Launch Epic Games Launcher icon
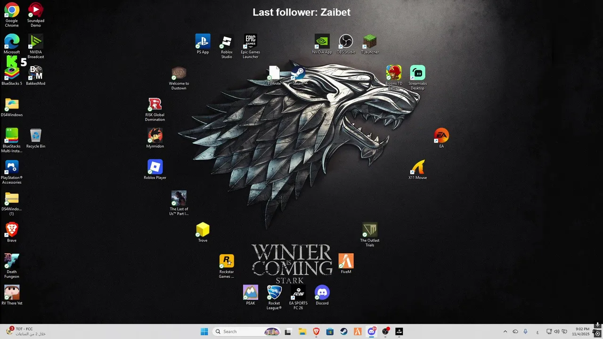The width and height of the screenshot is (603, 339). [251, 46]
